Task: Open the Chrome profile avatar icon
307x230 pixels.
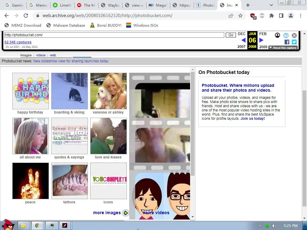Action: click(291, 16)
